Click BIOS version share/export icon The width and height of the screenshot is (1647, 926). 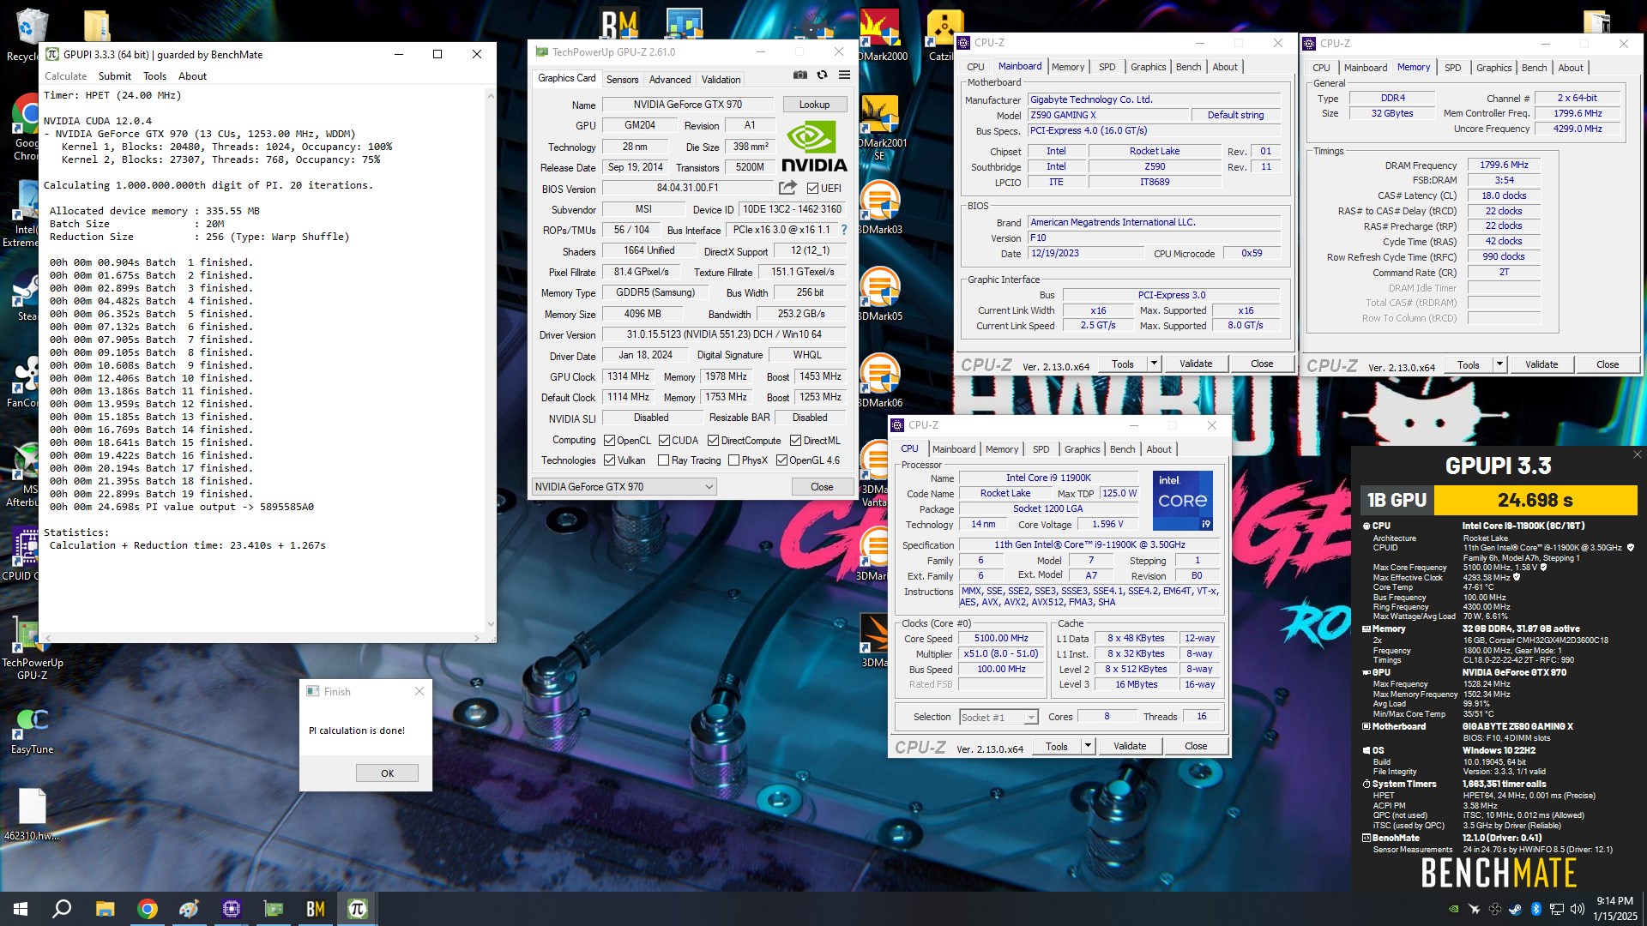pos(787,188)
